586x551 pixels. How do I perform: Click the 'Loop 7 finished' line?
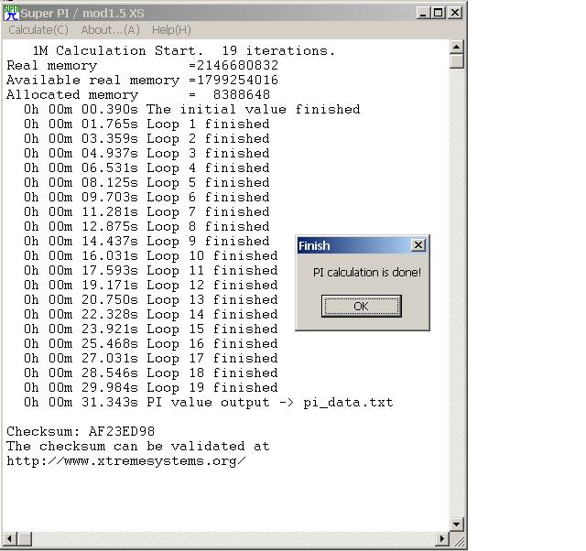[146, 211]
